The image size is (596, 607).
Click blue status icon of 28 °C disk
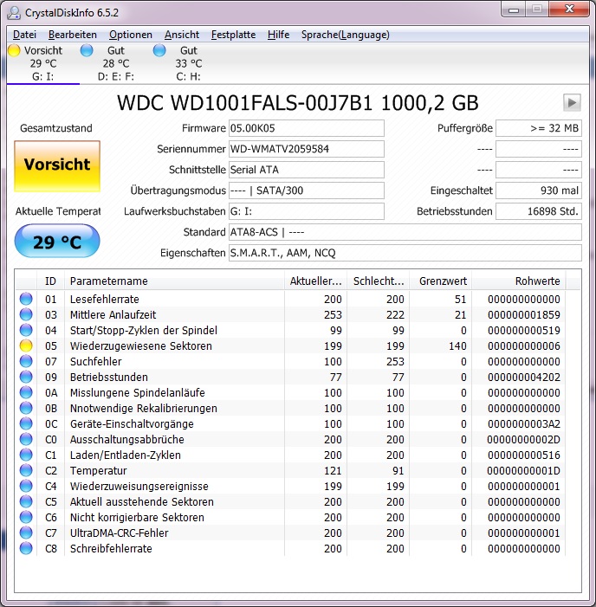point(87,50)
